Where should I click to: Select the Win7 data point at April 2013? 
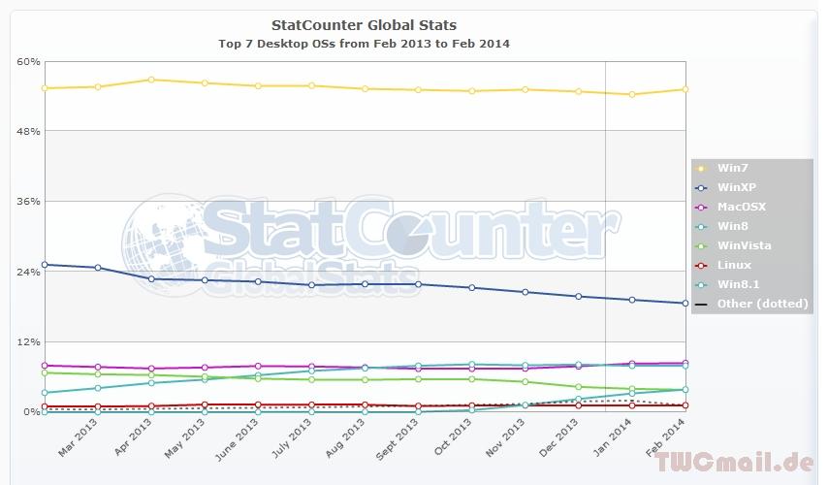pyautogui.click(x=151, y=80)
